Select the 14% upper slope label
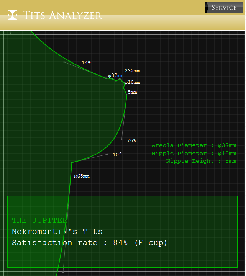 (86, 63)
